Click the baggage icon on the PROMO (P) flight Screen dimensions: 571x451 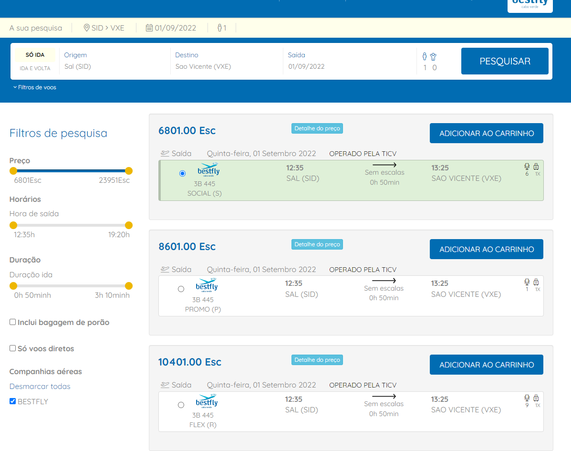click(x=536, y=282)
